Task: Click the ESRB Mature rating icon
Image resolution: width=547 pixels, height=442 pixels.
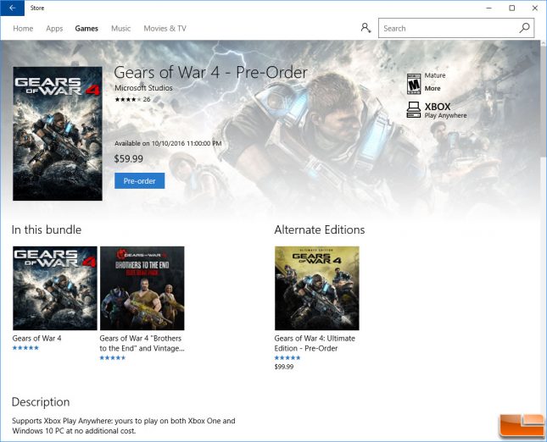Action: tap(414, 84)
